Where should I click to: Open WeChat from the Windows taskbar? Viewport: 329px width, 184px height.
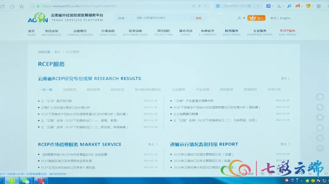(x=26, y=181)
